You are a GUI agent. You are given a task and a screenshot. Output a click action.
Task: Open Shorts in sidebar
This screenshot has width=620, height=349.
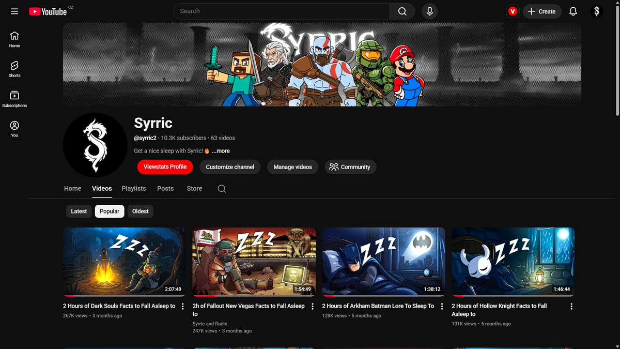14,69
